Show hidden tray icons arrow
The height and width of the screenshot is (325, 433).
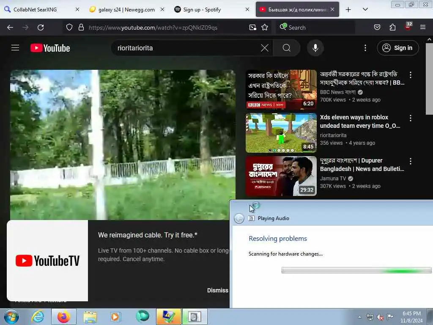[359, 317]
